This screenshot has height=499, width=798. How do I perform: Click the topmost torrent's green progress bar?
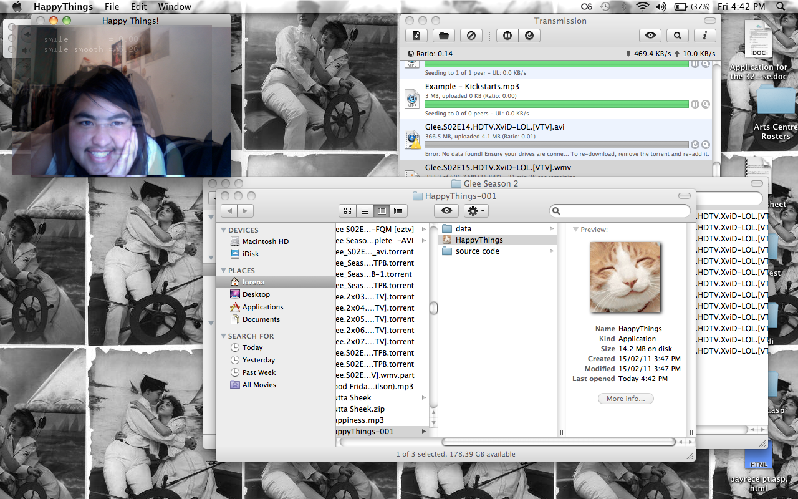click(x=557, y=64)
